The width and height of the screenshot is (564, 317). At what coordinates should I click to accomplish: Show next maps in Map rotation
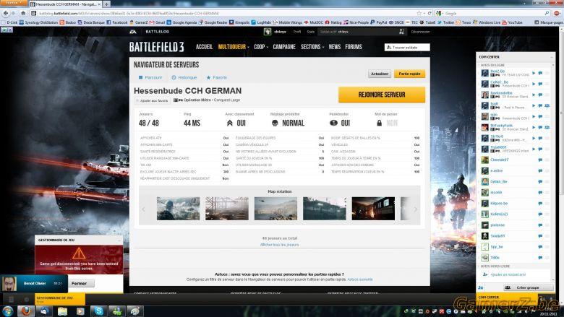(x=415, y=209)
